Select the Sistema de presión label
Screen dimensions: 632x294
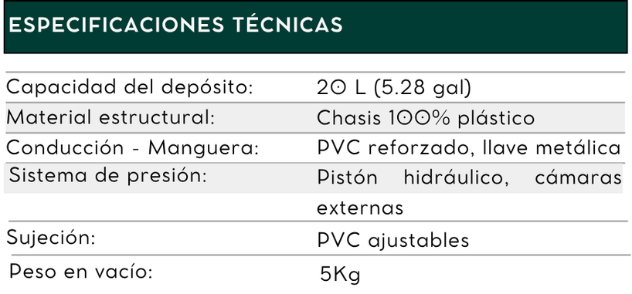[107, 176]
